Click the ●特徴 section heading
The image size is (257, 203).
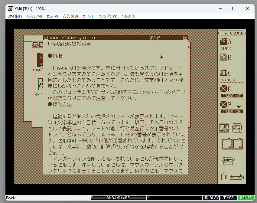[x=55, y=56]
